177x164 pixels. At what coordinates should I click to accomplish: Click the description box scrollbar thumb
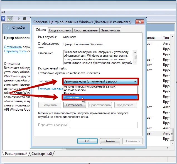135,57
